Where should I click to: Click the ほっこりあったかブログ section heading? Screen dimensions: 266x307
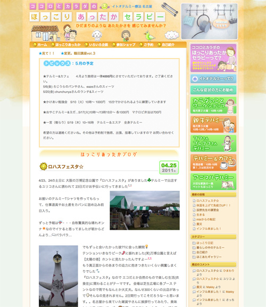tap(109, 154)
